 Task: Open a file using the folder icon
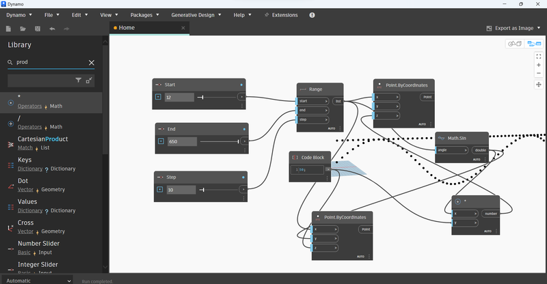(23, 29)
